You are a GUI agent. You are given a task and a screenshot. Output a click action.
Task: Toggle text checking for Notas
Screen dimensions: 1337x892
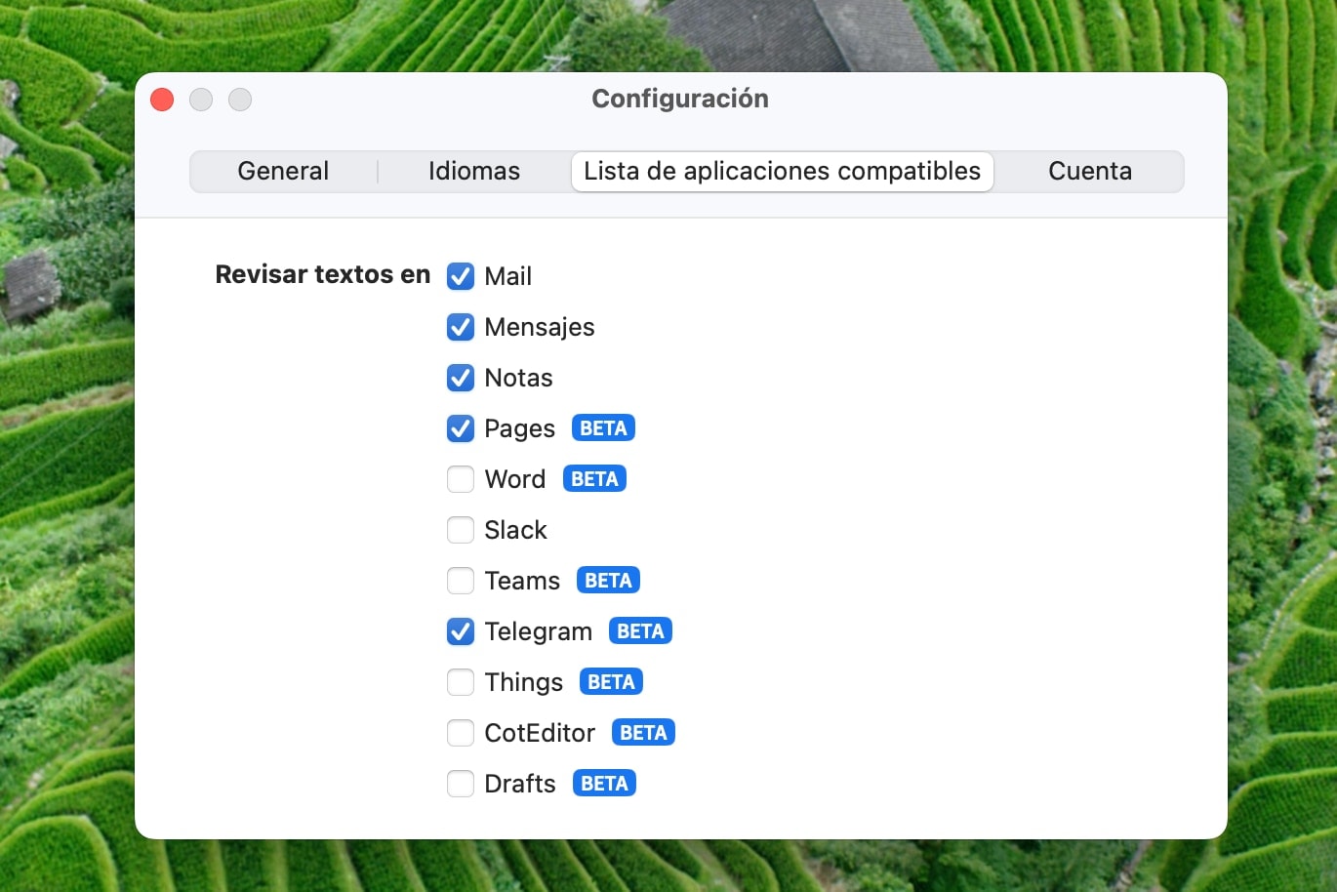point(460,378)
